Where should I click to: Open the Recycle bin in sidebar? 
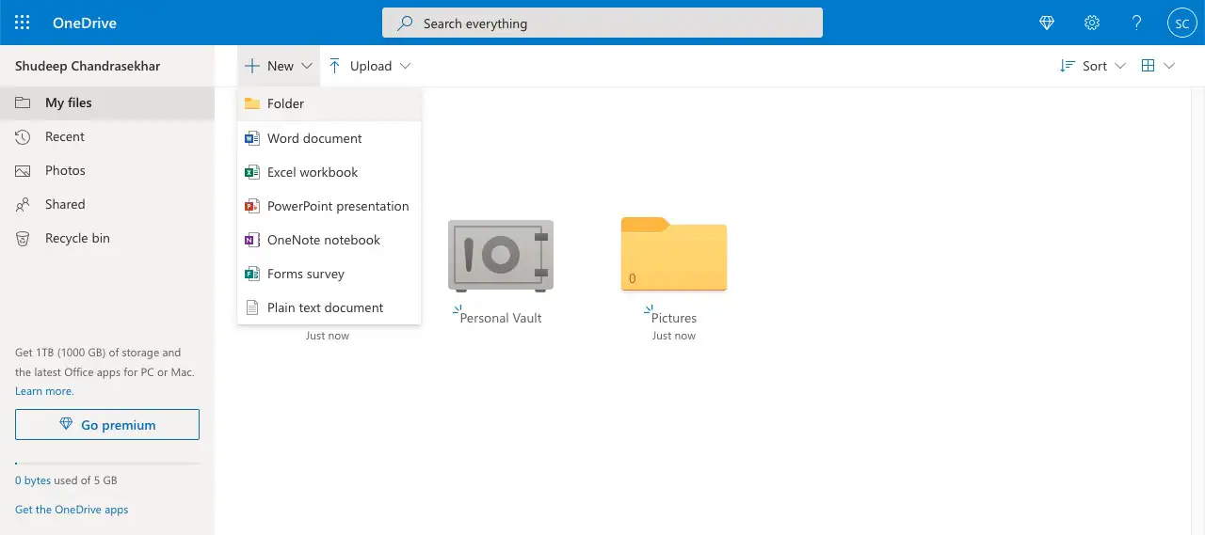pos(77,238)
